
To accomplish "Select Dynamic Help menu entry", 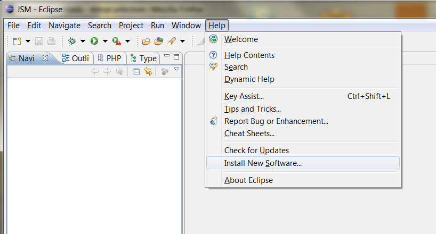I will [x=303, y=79].
